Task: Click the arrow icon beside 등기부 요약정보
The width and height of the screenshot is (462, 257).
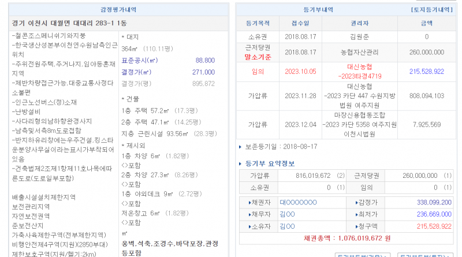Action: coord(241,164)
